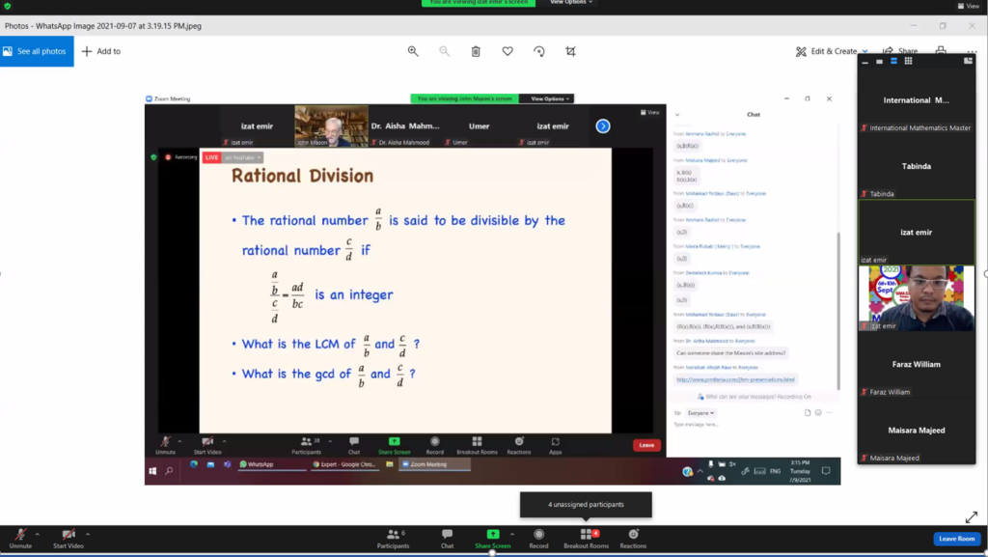
Task: Open Reactions in the Zoom toolbar
Action: [633, 538]
